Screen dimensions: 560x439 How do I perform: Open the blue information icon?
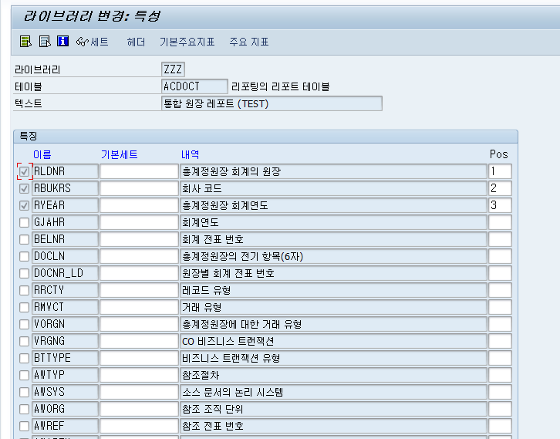62,41
